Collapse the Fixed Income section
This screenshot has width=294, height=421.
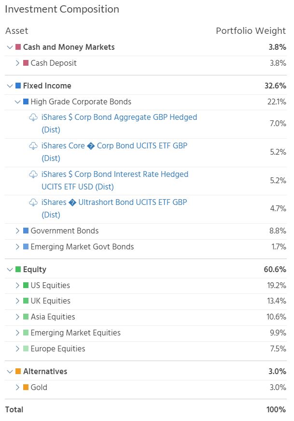coord(10,86)
